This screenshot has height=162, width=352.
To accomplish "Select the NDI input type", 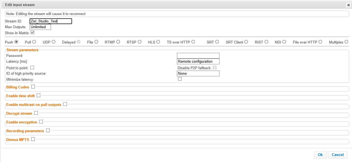I will coord(284,42).
